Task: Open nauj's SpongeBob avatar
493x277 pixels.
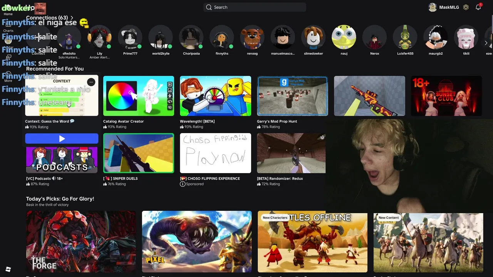Action: coord(344,37)
